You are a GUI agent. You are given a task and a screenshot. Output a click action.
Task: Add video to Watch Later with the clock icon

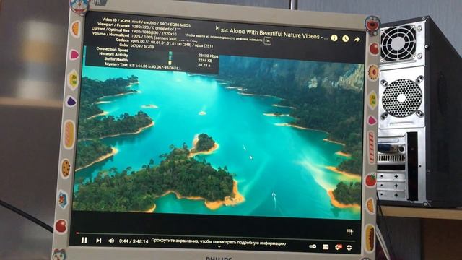(x=346, y=38)
